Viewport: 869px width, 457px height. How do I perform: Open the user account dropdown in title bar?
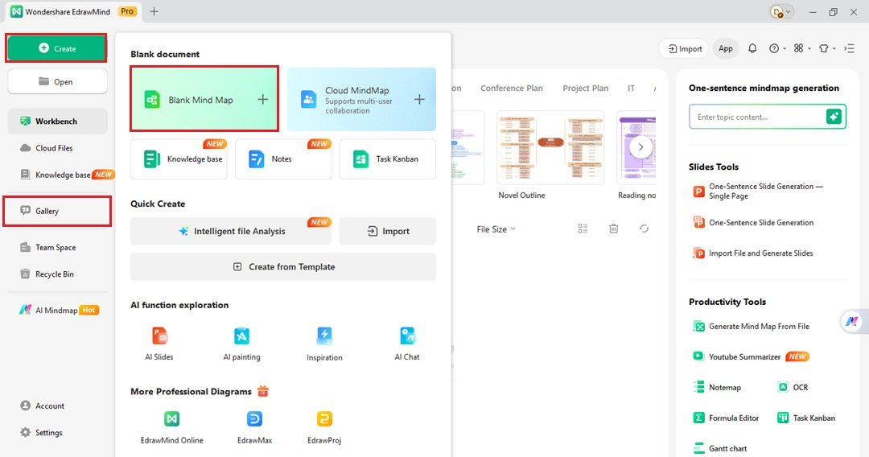782,11
